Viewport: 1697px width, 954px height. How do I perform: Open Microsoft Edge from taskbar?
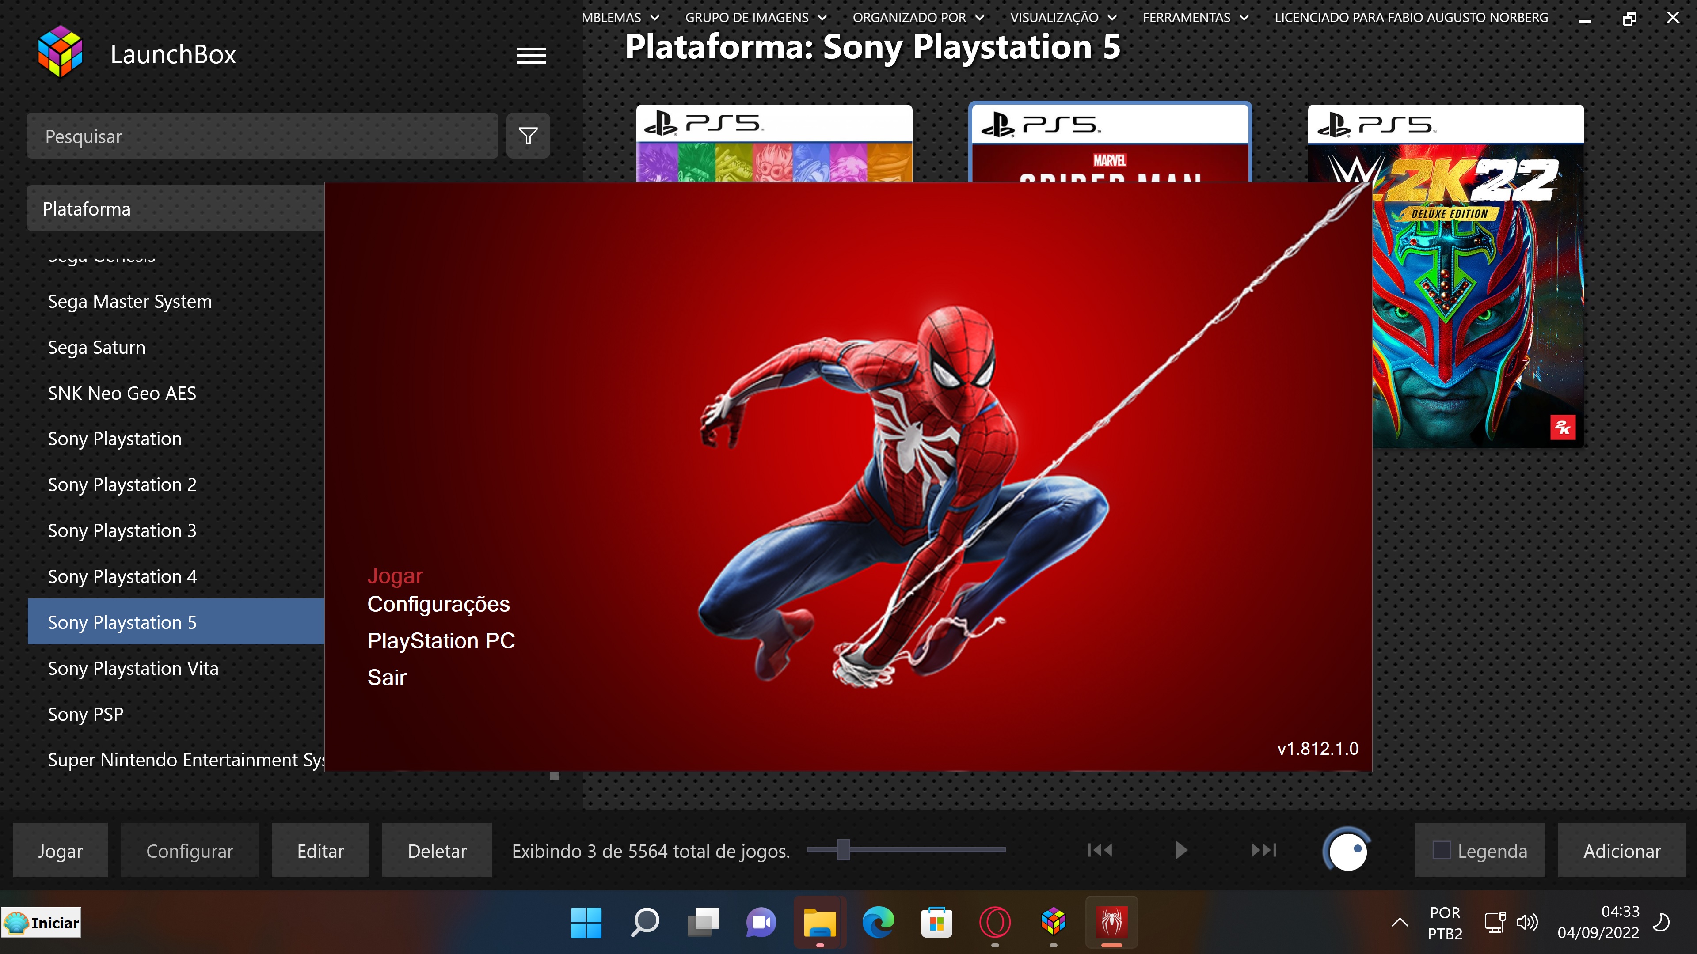[x=878, y=922]
